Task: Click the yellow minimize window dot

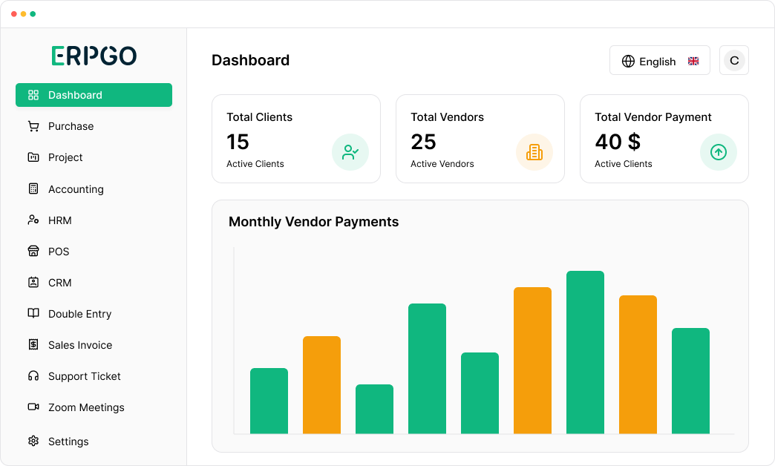Action: tap(23, 14)
